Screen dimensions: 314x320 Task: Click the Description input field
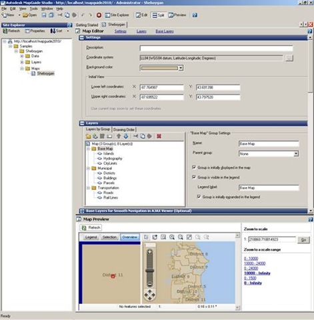click(x=216, y=48)
